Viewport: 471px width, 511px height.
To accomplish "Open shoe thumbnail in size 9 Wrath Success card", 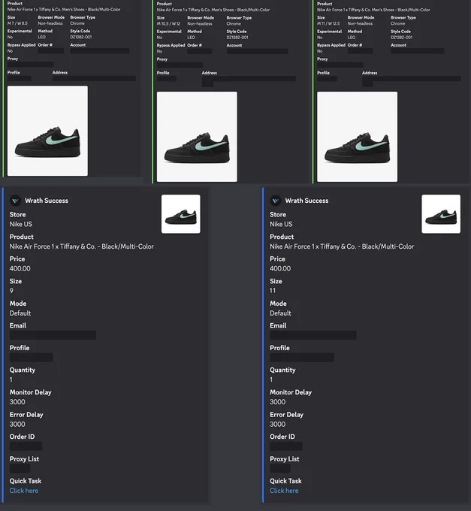I will (181, 214).
